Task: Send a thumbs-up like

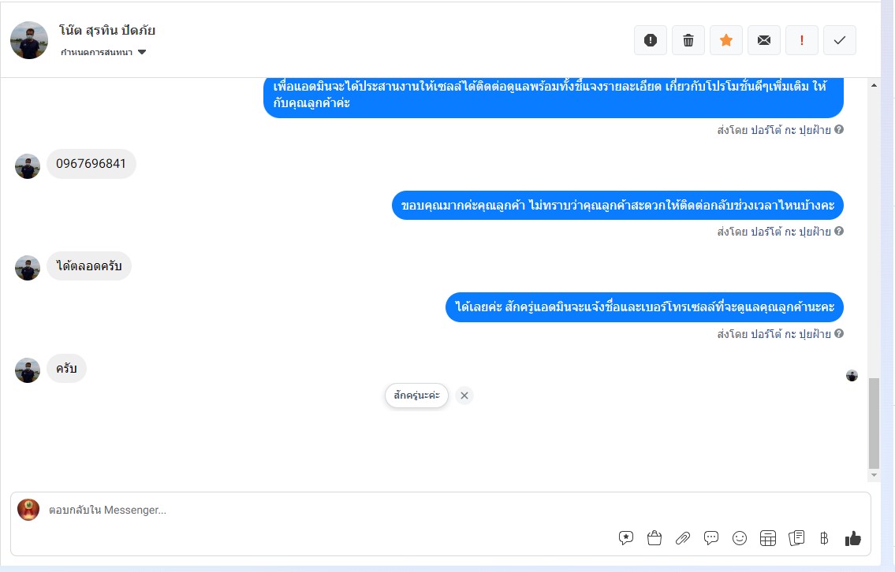Action: (x=852, y=538)
